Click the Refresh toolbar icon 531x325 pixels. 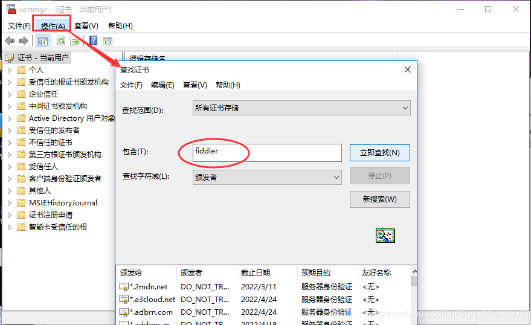61,41
